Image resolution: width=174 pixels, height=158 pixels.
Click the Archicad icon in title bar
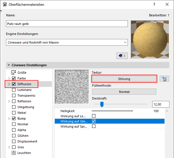click(5, 4)
